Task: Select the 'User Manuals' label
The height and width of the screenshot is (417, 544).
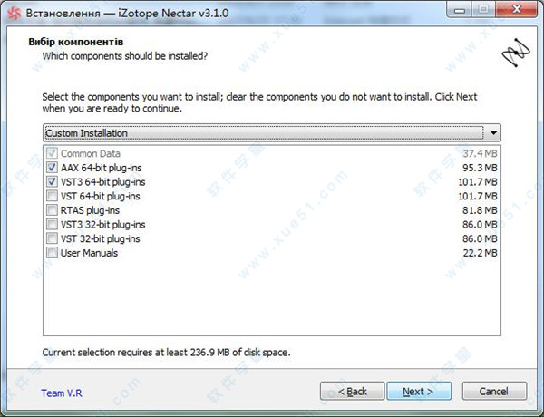Action: 89,253
